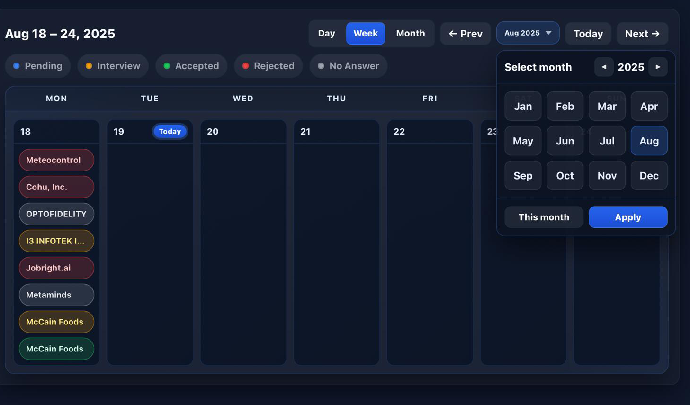Screen dimensions: 690x405
Task: Select Aug in month picker
Action: point(649,141)
